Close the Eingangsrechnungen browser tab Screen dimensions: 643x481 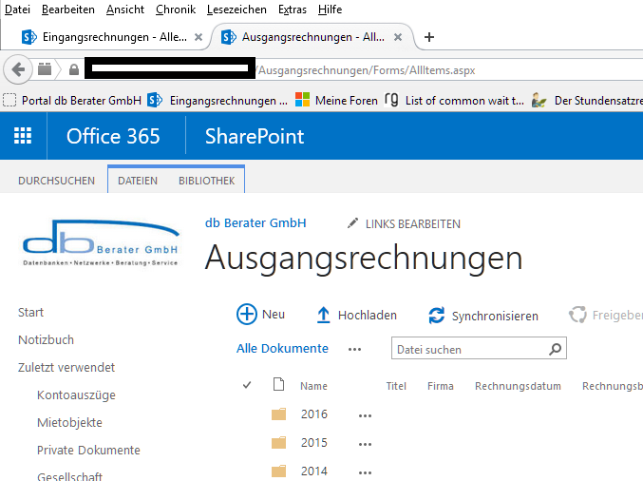click(199, 37)
